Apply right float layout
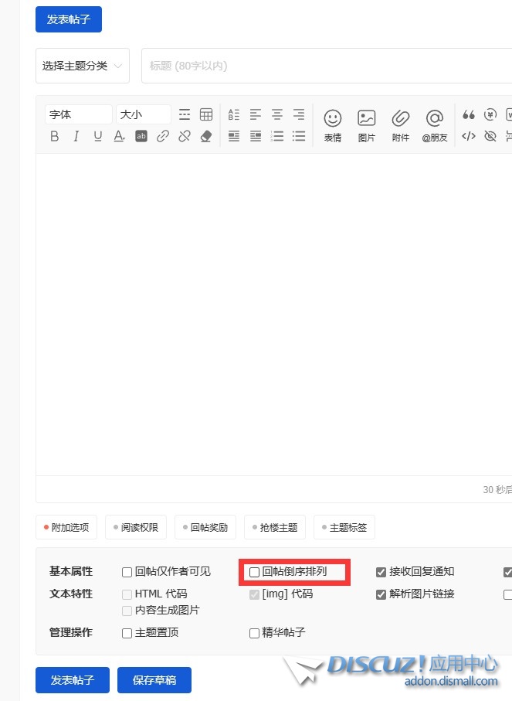 (x=256, y=136)
